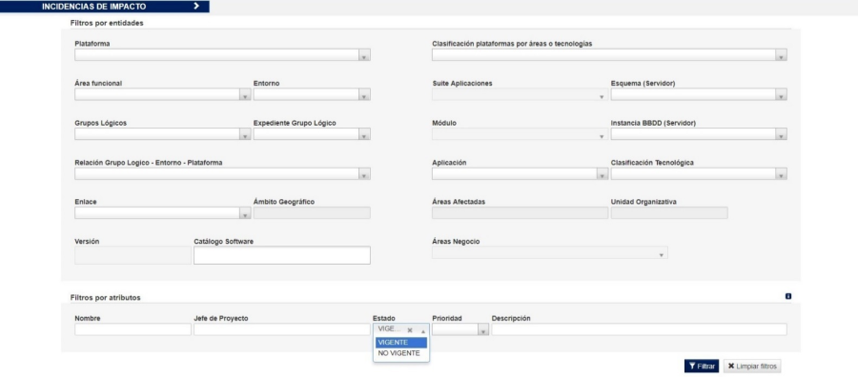This screenshot has width=858, height=377.
Task: Click the Filtrar button
Action: click(x=702, y=367)
